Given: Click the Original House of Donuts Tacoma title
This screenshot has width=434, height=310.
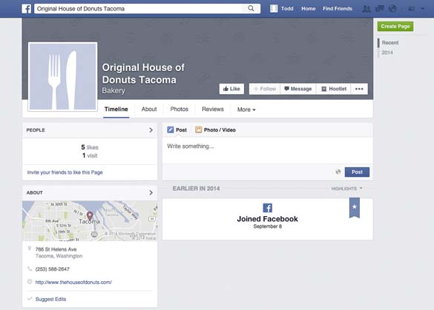Looking at the screenshot, I should click(143, 73).
